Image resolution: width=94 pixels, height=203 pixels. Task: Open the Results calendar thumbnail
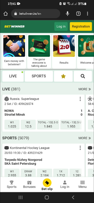click(64, 51)
